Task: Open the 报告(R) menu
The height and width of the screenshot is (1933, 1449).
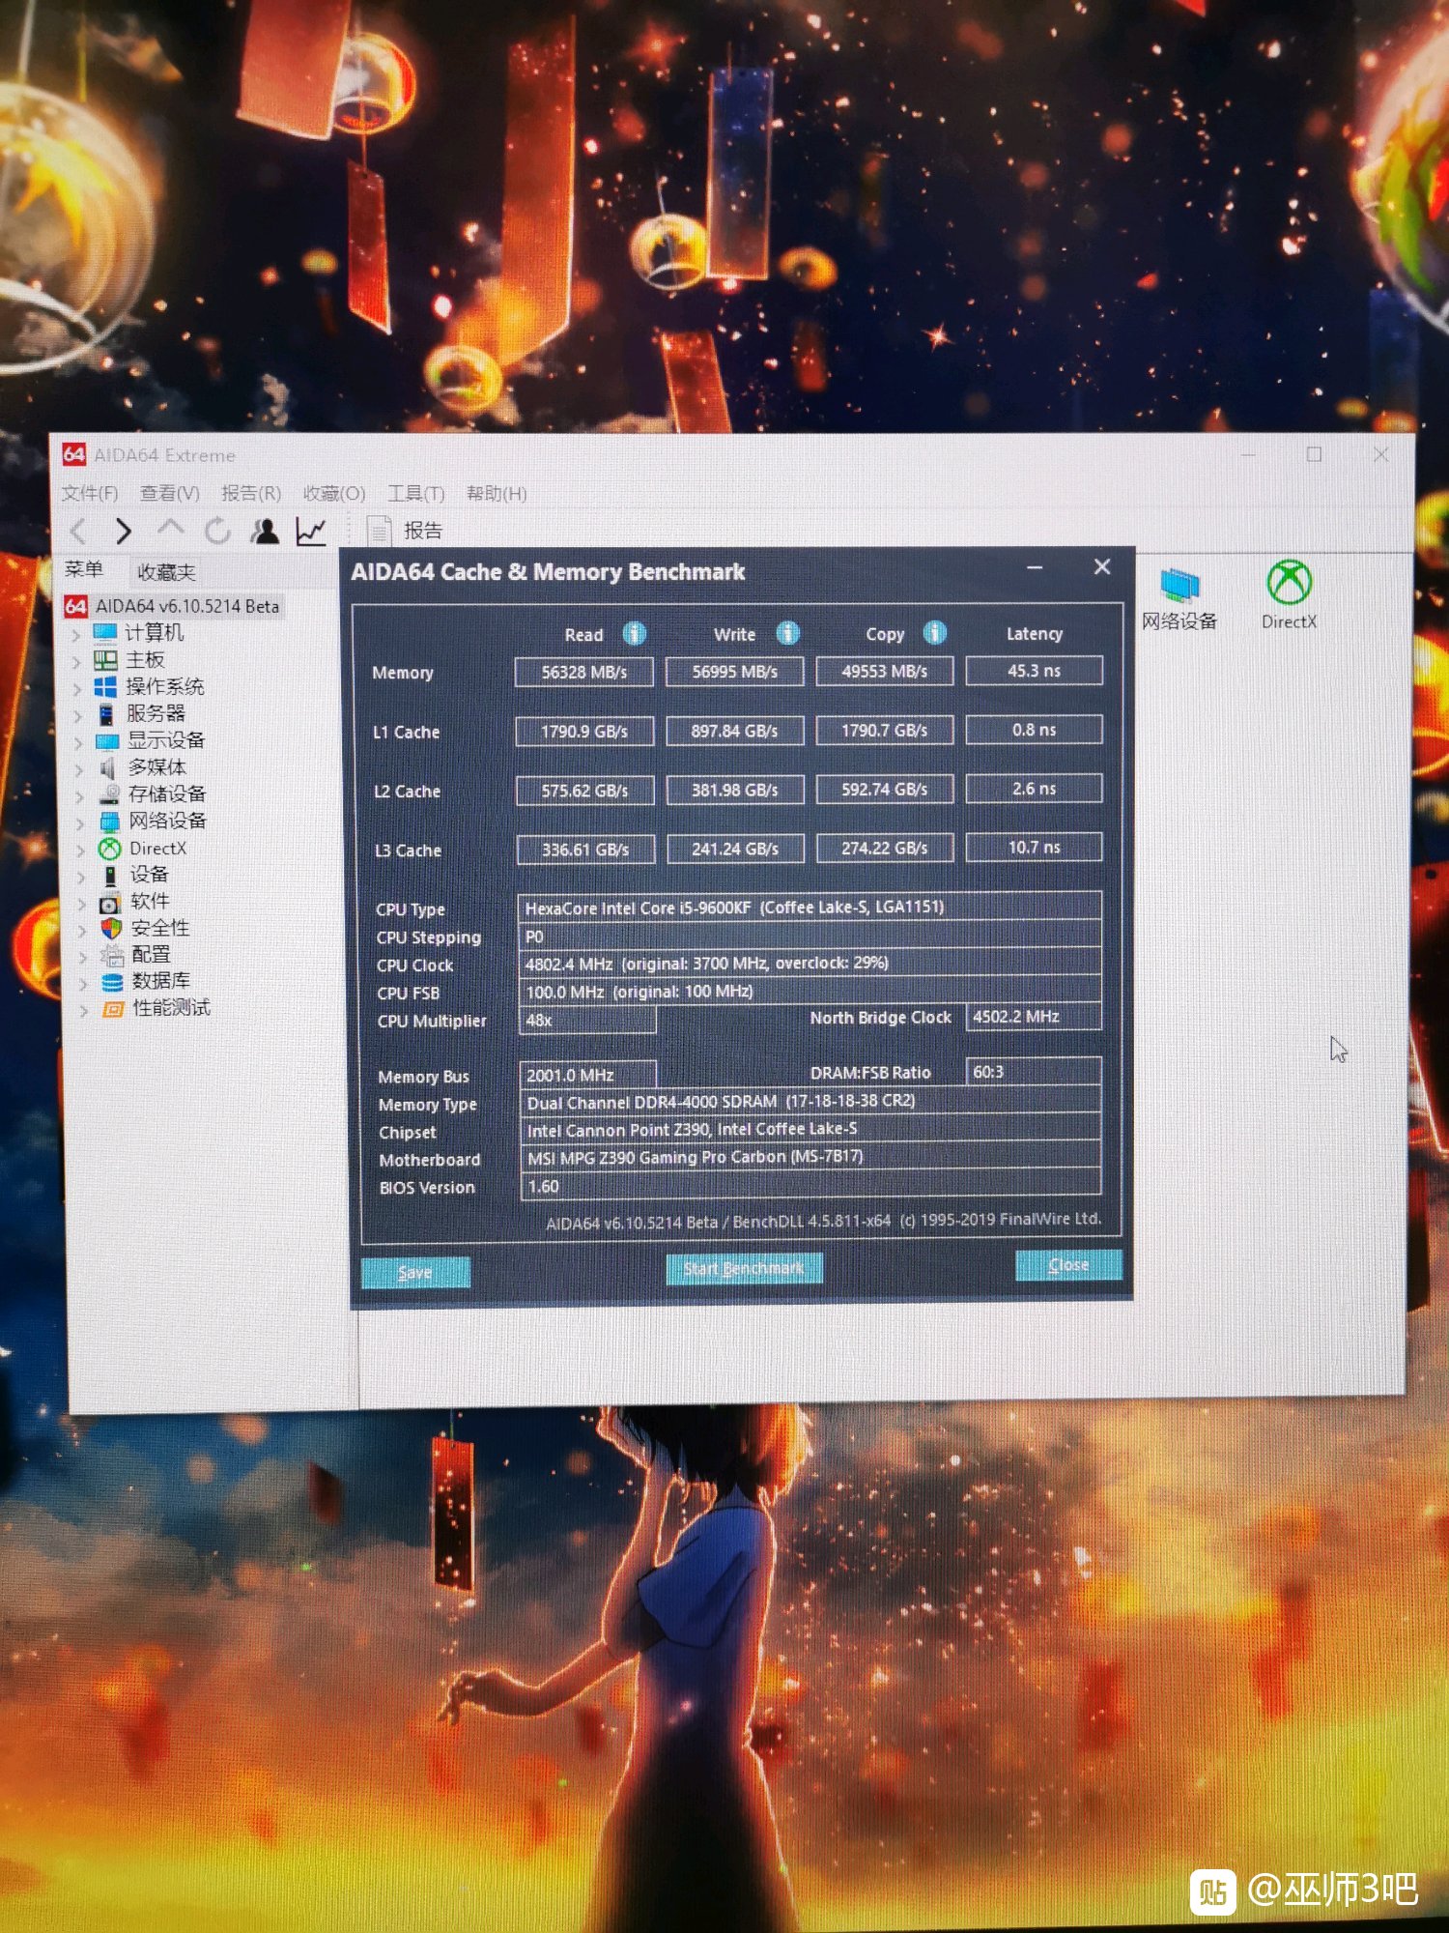Action: (x=251, y=494)
